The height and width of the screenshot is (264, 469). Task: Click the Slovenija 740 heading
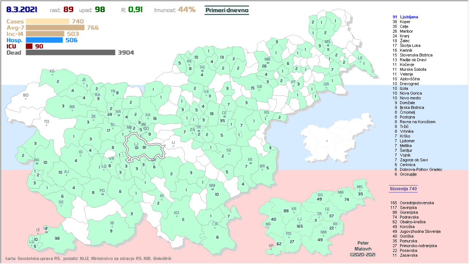point(403,189)
